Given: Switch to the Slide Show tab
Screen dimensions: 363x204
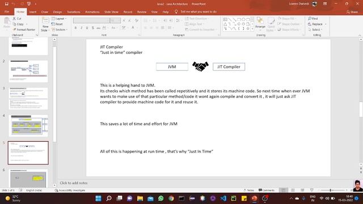Looking at the screenshot, I should point(111,12).
